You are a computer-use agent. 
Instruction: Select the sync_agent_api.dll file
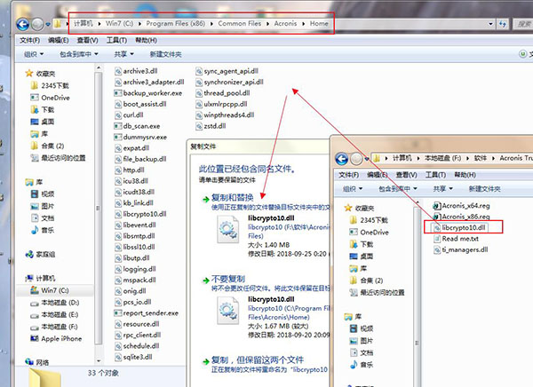pos(230,70)
